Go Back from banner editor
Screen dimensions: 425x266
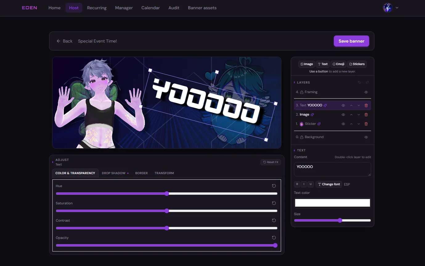click(x=64, y=41)
